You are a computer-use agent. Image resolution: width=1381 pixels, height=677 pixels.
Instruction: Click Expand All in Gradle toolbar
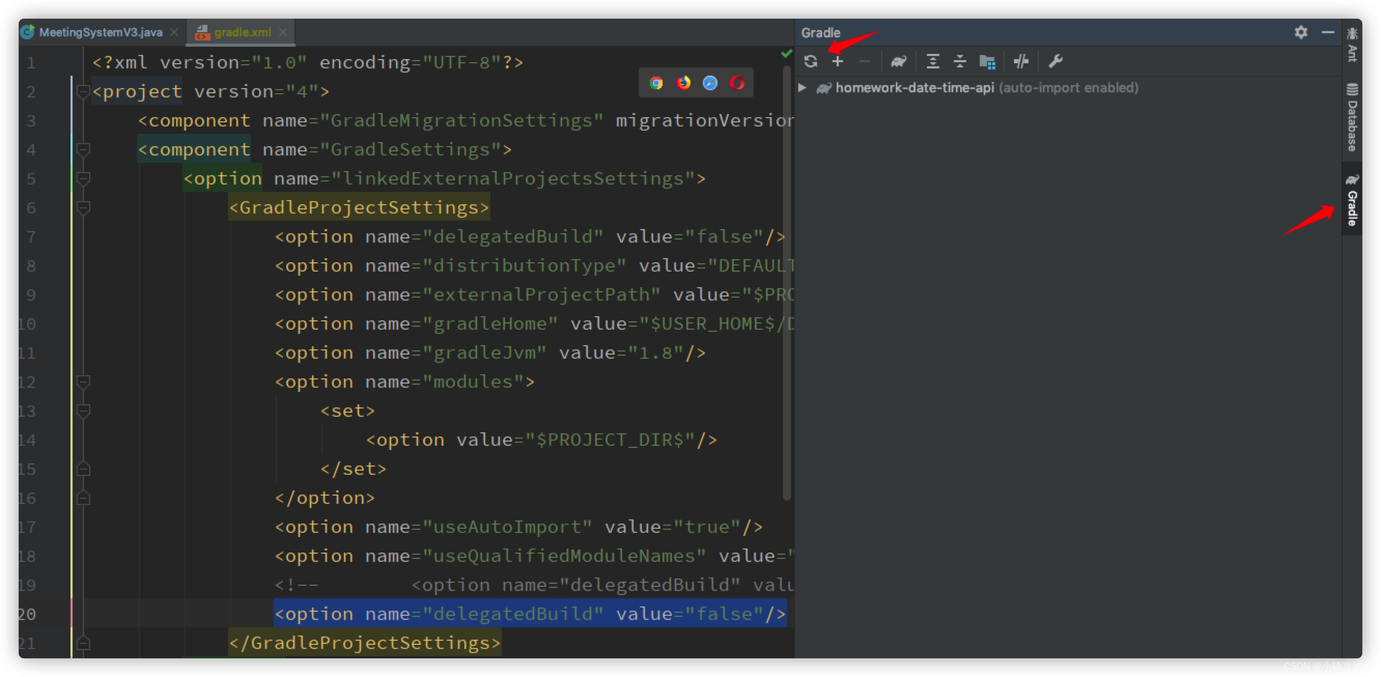coord(933,62)
